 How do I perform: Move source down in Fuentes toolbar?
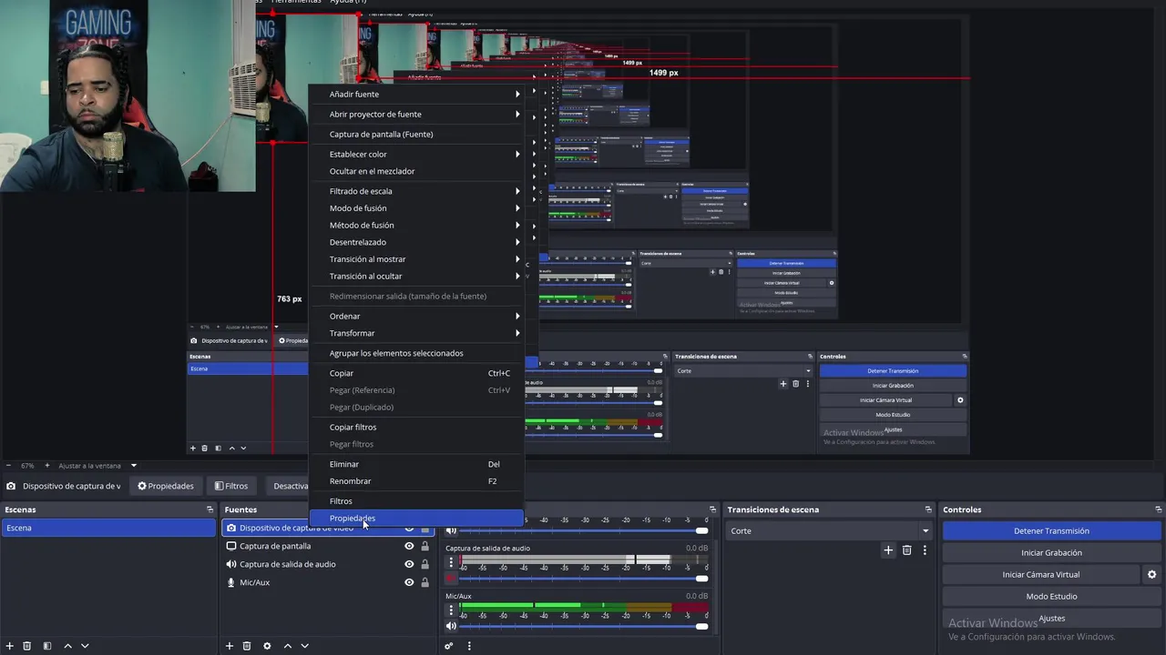[x=305, y=646]
